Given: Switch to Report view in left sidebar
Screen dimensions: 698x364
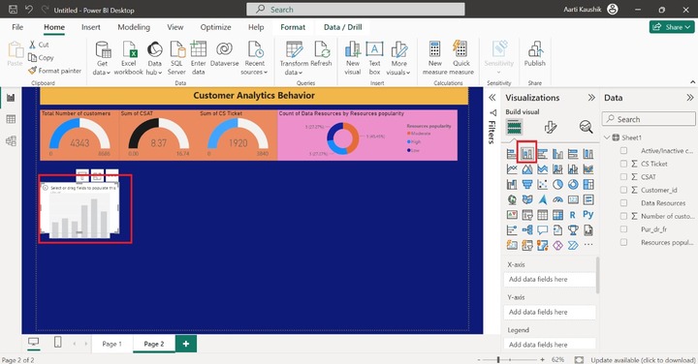Looking at the screenshot, I should 11,98.
